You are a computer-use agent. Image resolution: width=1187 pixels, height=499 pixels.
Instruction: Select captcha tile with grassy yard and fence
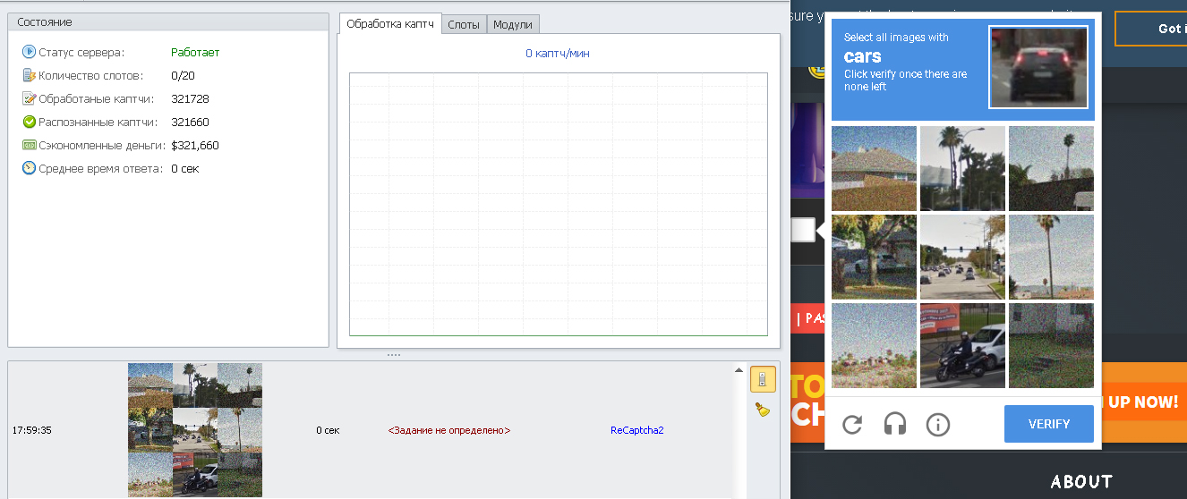(1051, 345)
